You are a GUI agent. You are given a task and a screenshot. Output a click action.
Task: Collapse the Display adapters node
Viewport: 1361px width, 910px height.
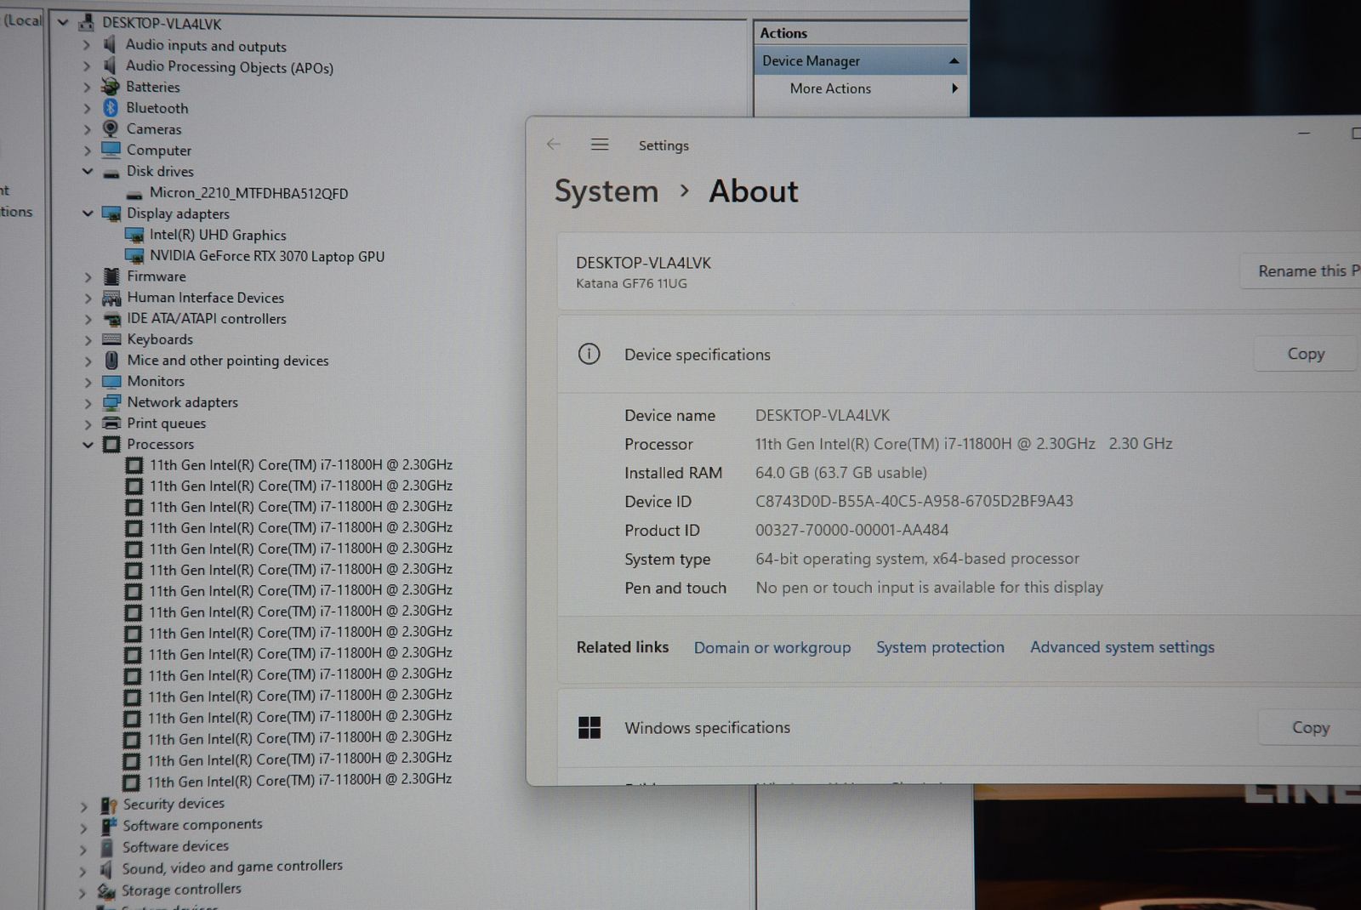pyautogui.click(x=88, y=213)
